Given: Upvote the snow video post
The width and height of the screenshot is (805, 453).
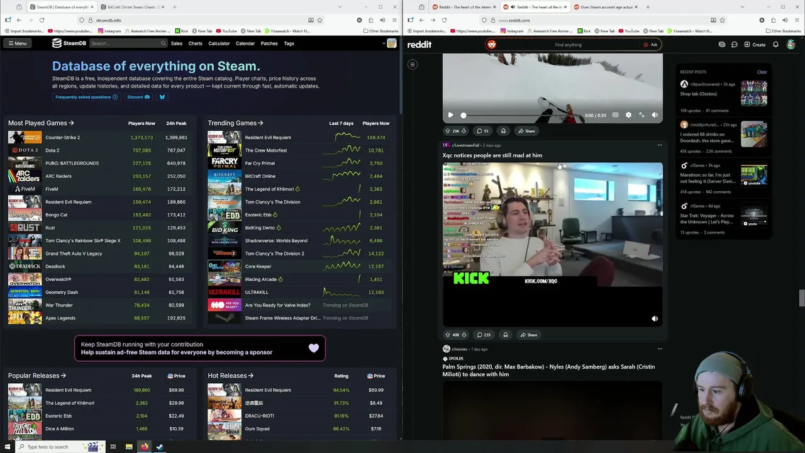Looking at the screenshot, I should (x=448, y=131).
